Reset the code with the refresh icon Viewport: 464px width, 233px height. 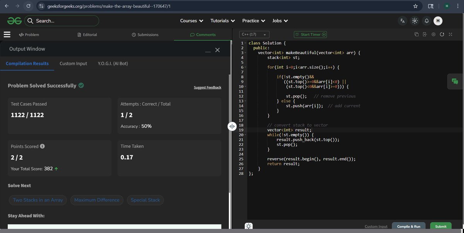442,34
